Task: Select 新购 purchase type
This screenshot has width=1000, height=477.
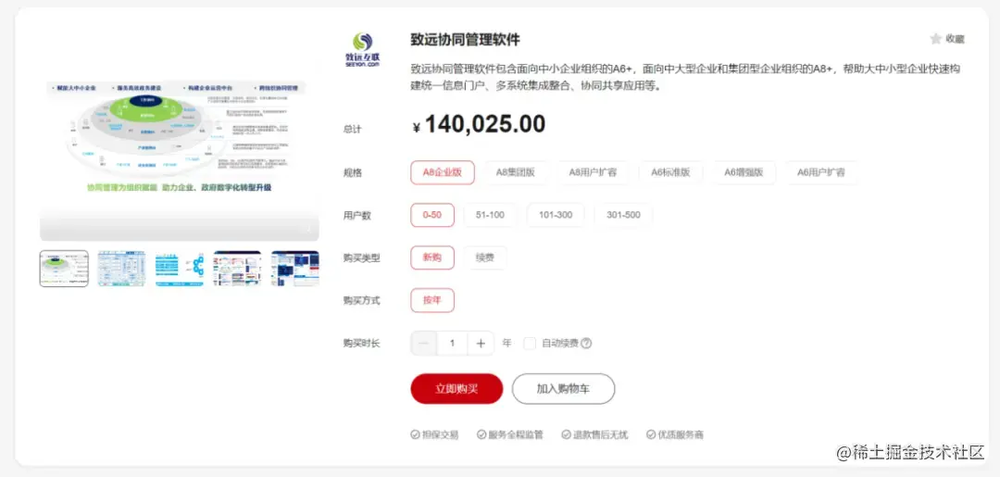Action: (432, 257)
